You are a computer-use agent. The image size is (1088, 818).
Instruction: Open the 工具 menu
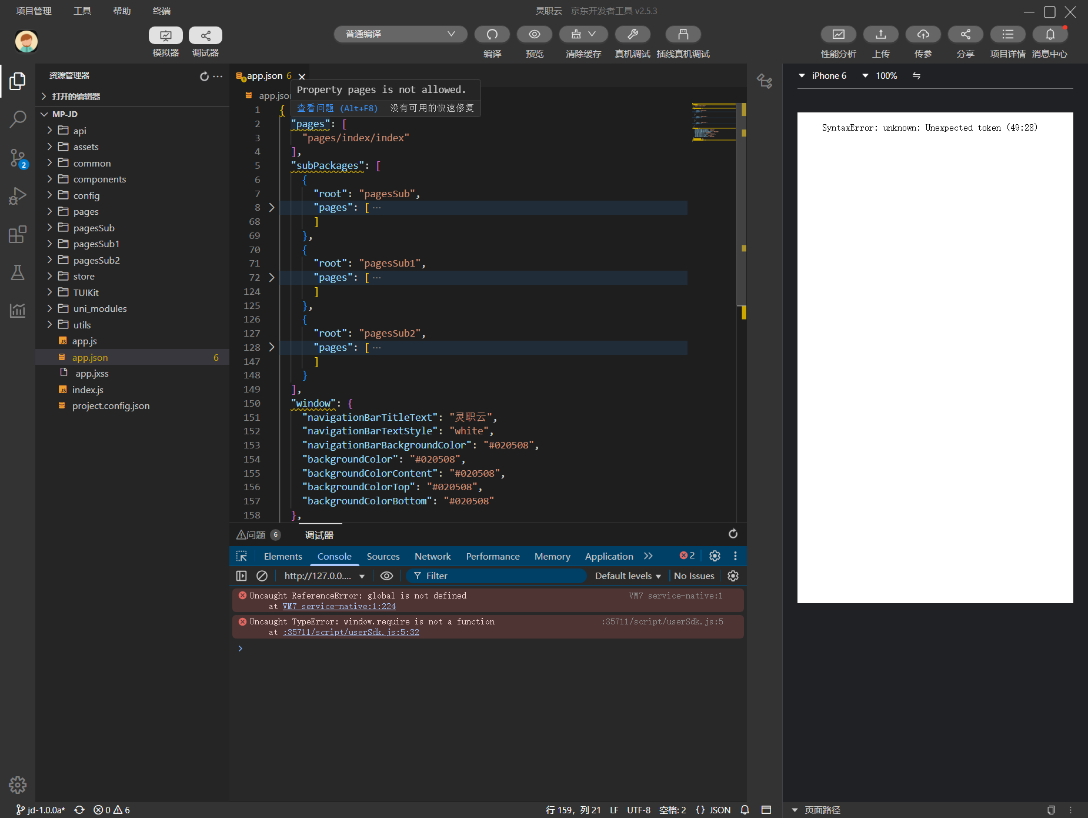[x=82, y=11]
